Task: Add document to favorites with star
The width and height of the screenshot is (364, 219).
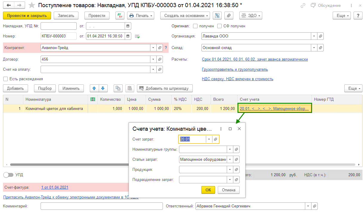Action: point(32,5)
